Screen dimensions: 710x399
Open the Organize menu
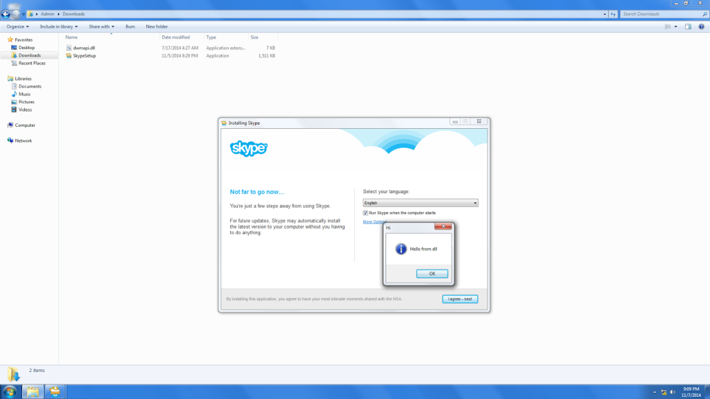[17, 27]
